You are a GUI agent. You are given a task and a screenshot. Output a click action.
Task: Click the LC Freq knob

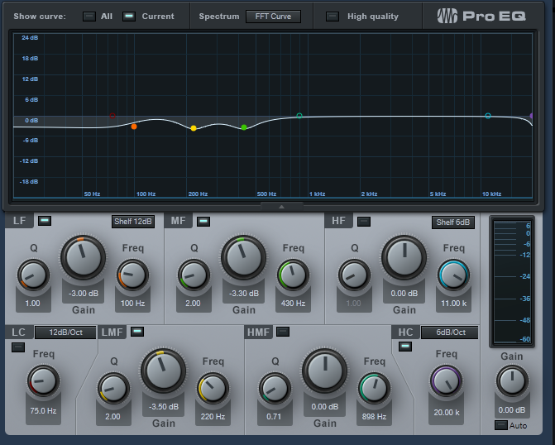pyautogui.click(x=43, y=381)
